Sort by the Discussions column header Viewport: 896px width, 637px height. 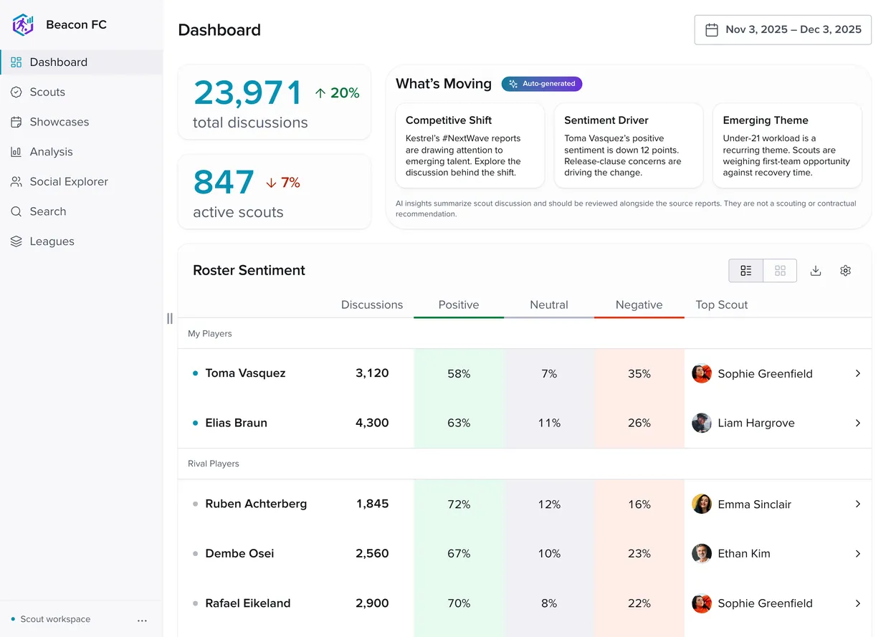(372, 305)
